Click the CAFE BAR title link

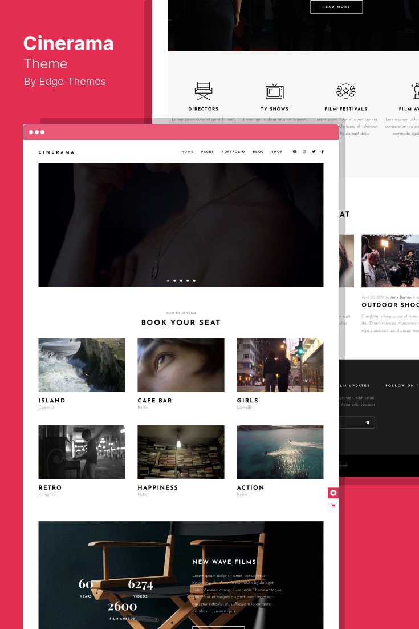(x=154, y=400)
